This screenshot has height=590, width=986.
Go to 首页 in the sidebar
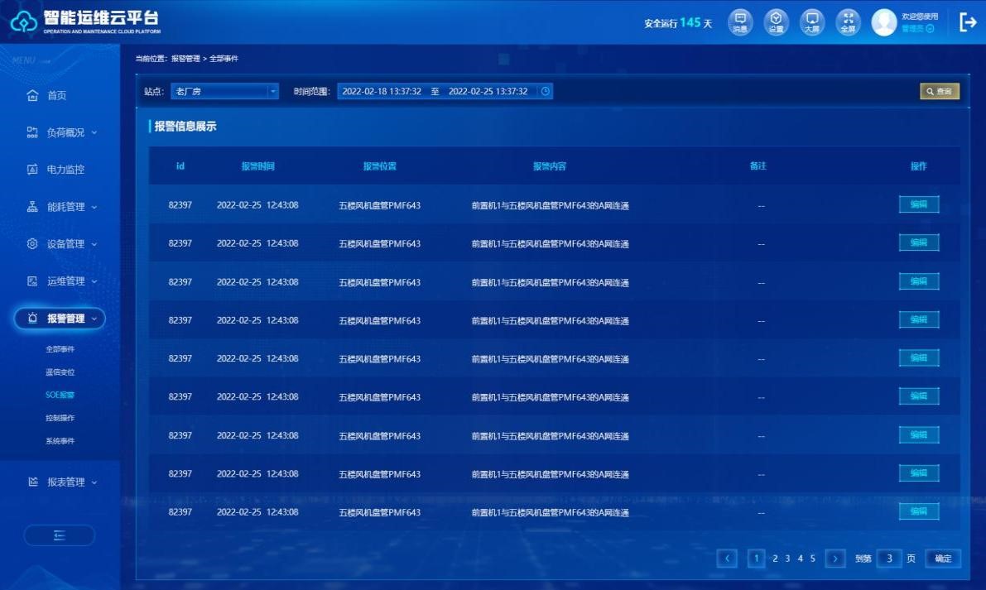coord(55,96)
